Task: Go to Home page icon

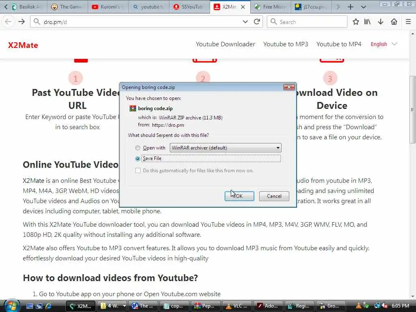Action: [394, 22]
